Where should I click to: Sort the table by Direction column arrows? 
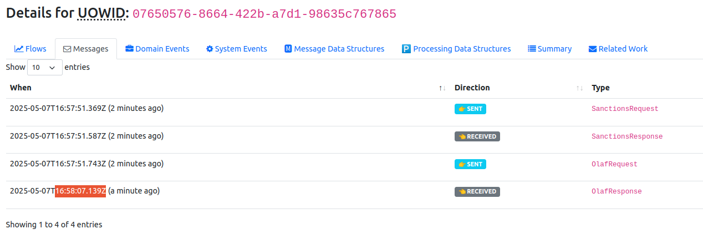point(579,88)
